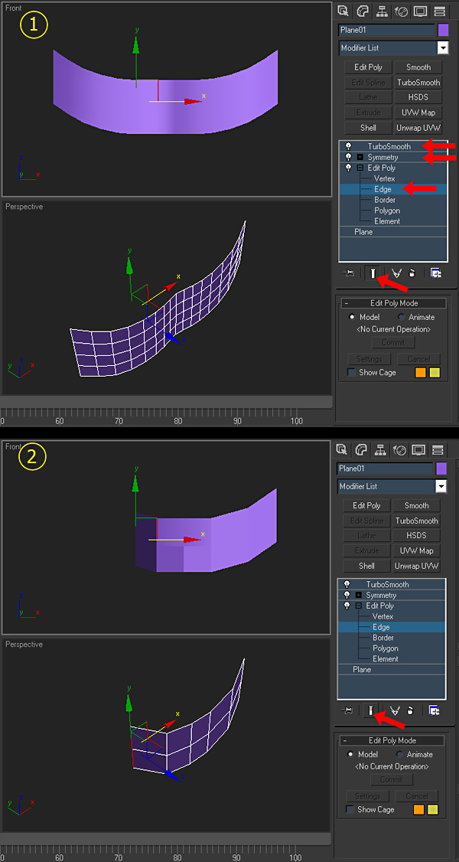This screenshot has height=862, width=459.
Task: Click Unwrap UVW button in lower screenshot
Action: (417, 566)
